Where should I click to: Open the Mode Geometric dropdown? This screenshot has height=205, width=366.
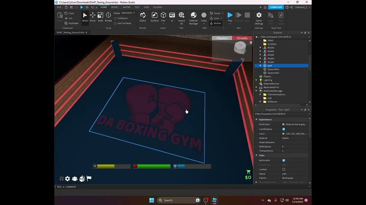[x=128, y=13]
